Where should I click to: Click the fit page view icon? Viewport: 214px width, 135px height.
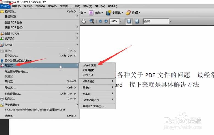tap(137, 21)
